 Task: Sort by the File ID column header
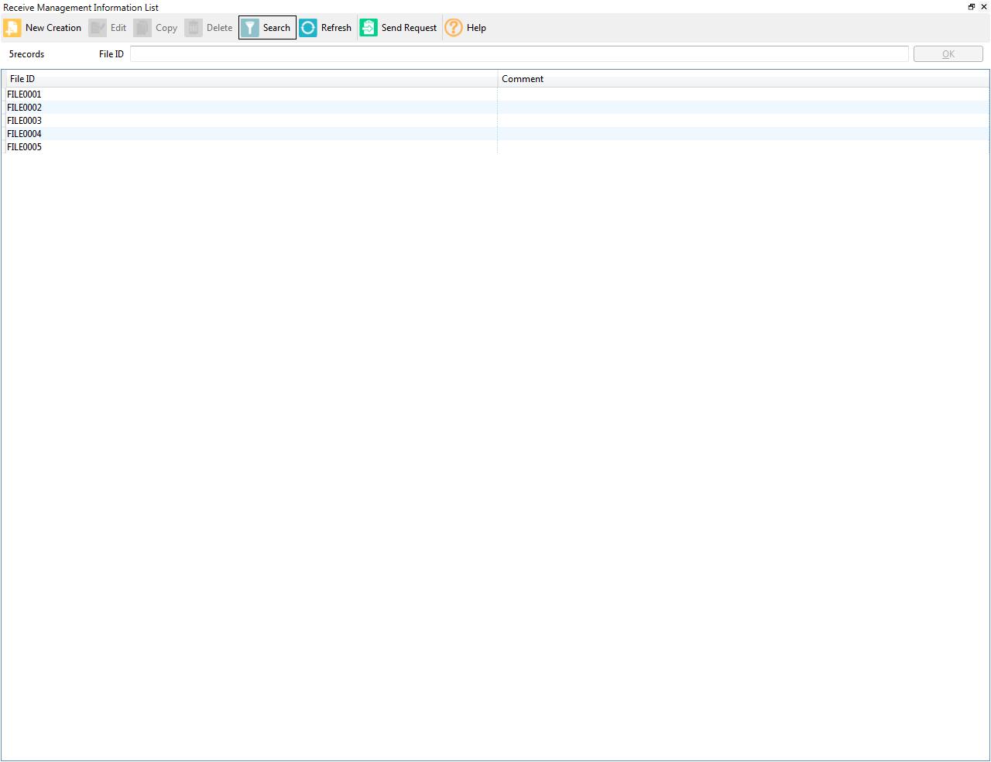click(x=251, y=79)
